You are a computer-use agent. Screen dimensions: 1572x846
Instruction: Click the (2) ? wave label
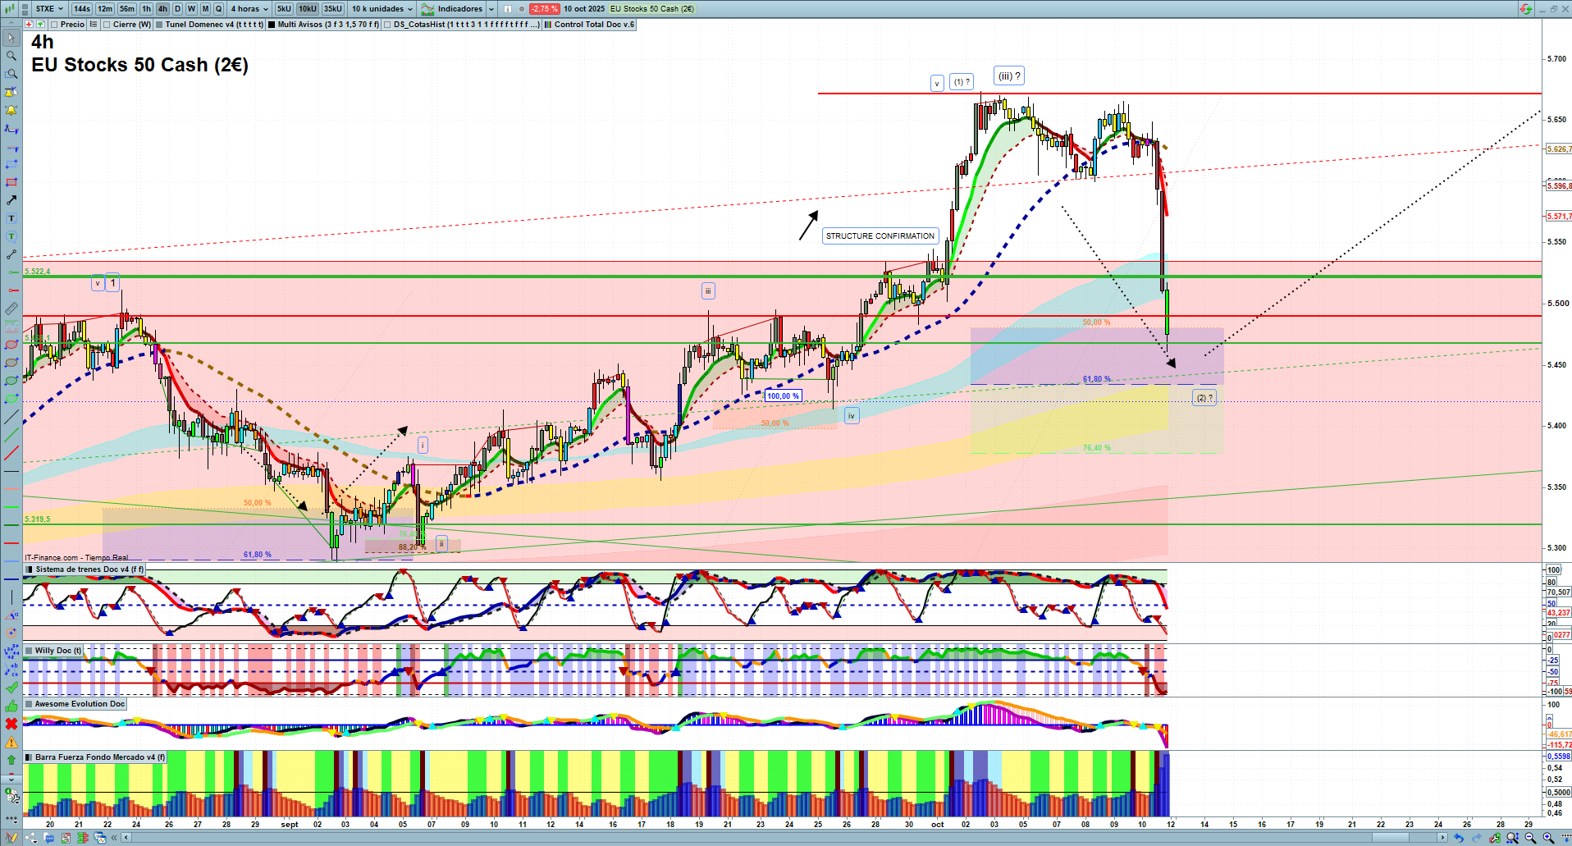(1204, 398)
